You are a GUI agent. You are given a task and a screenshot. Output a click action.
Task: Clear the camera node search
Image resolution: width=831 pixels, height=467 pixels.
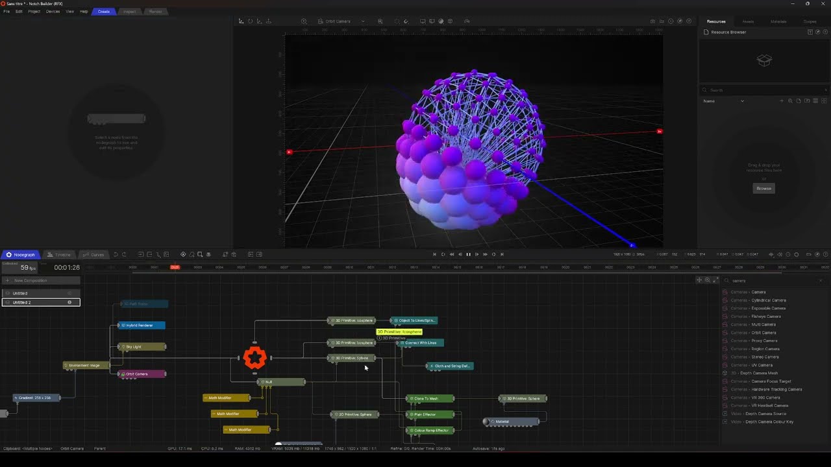click(x=821, y=281)
